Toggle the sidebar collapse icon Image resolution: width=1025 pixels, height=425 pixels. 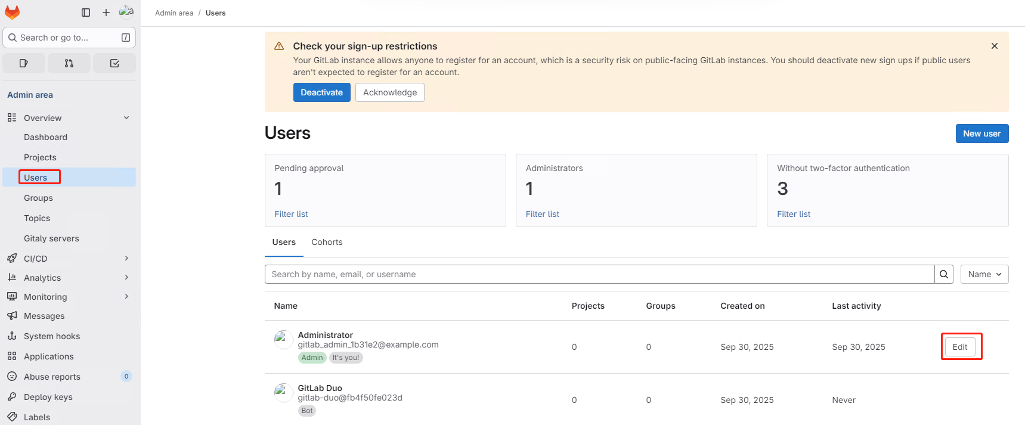tap(86, 13)
